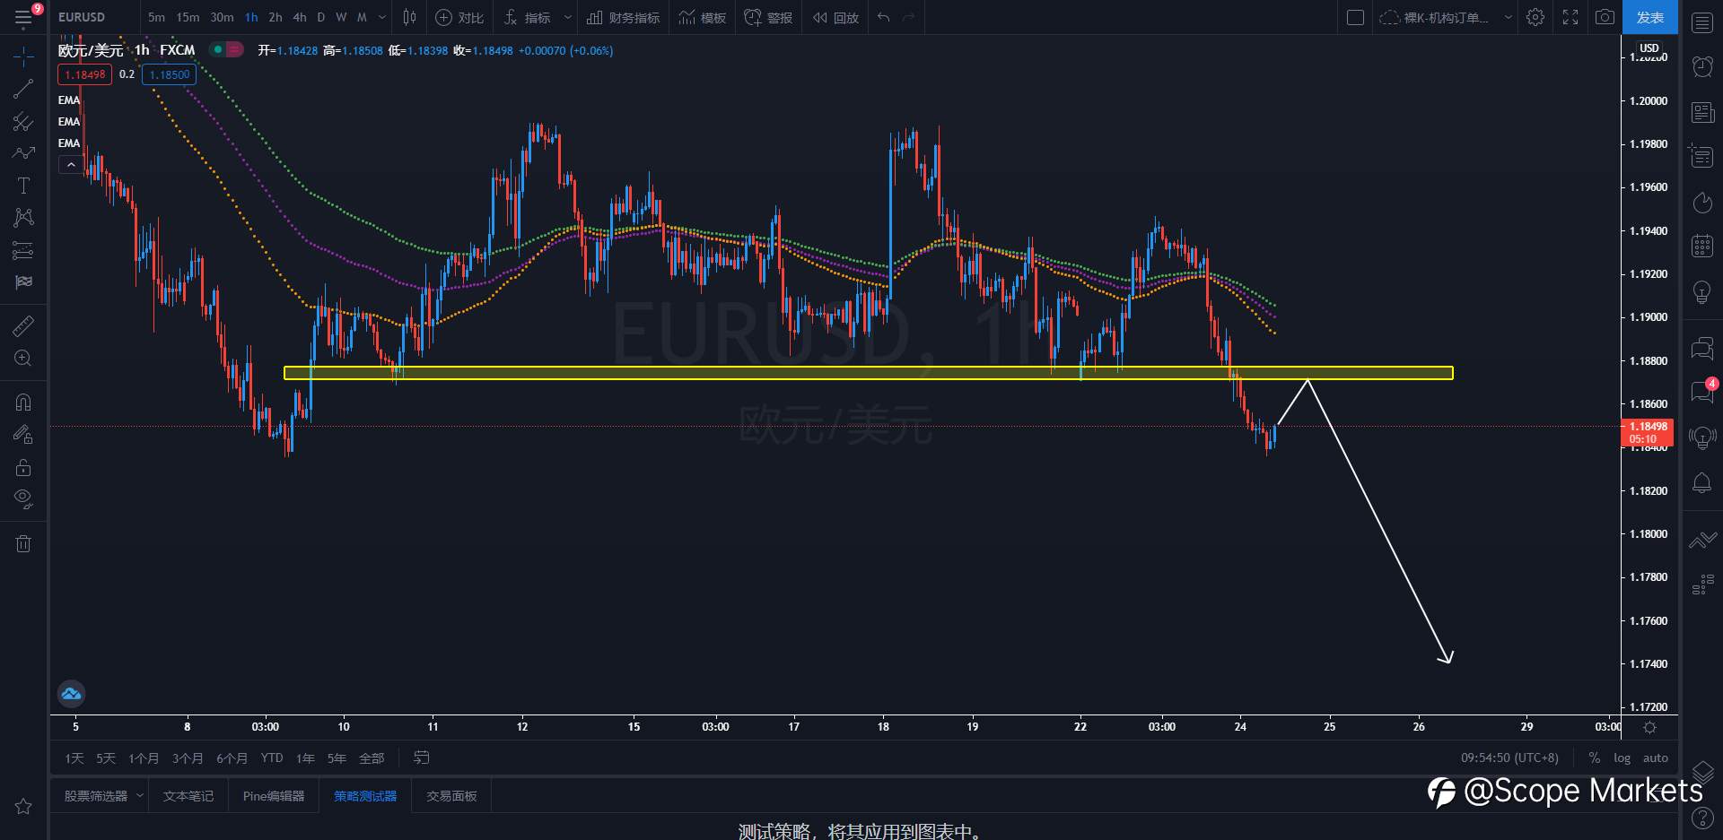Open the ideas lightbulb panel
The width and height of the screenshot is (1723, 840).
[x=1702, y=292]
